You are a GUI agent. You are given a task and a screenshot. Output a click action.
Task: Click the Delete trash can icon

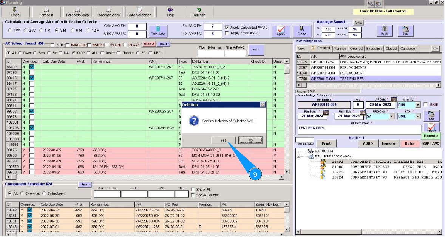384,29
